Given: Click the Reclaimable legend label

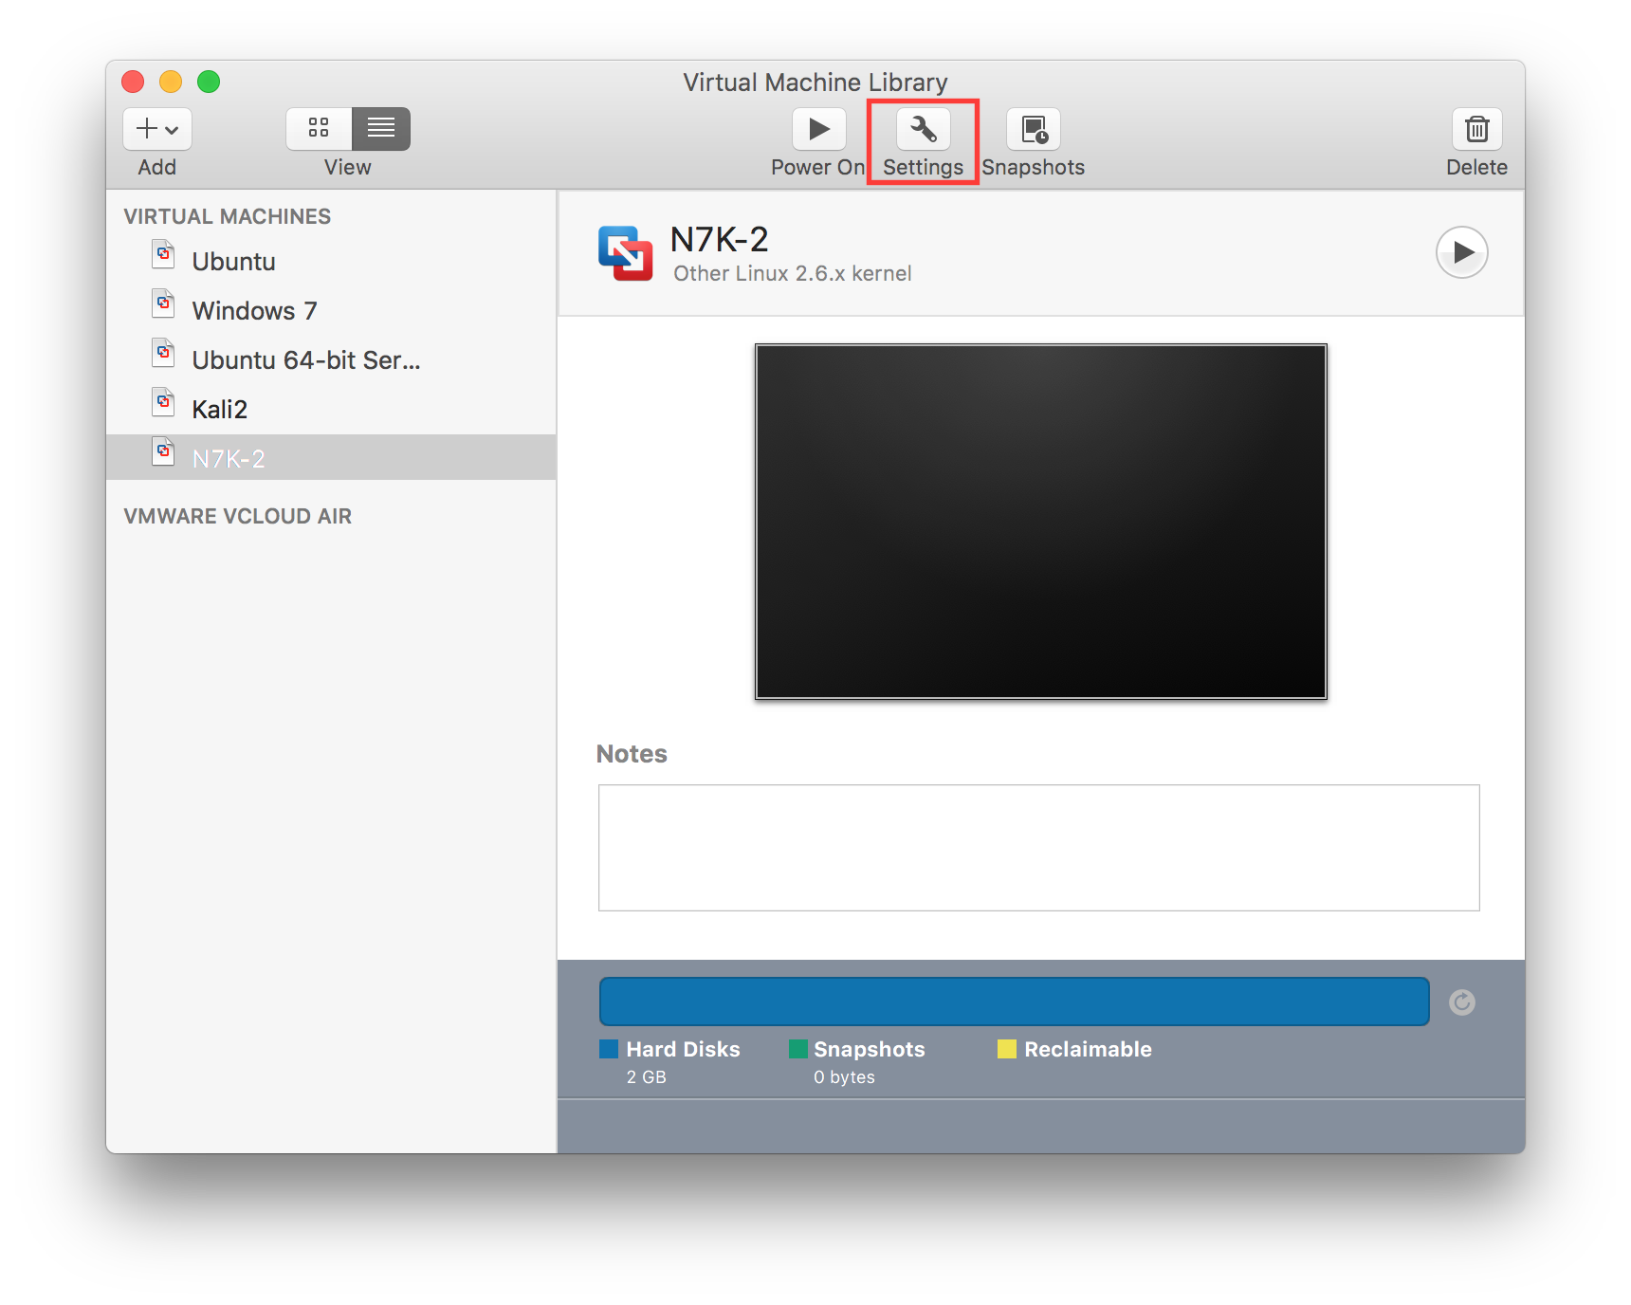Looking at the screenshot, I should 1089,1049.
